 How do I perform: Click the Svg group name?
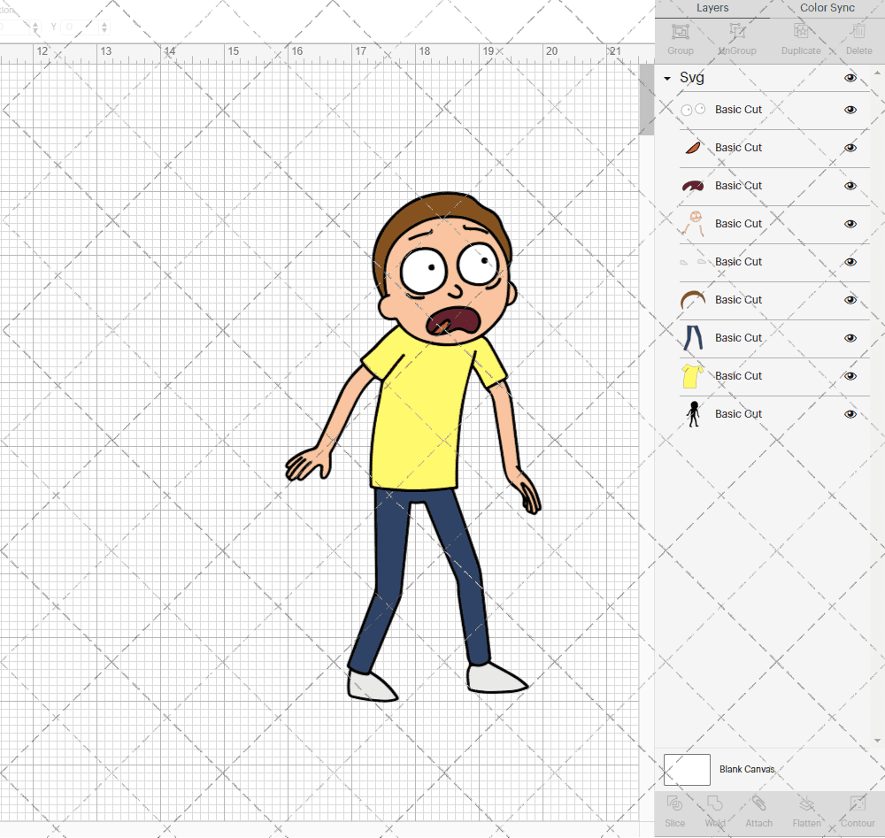(691, 78)
